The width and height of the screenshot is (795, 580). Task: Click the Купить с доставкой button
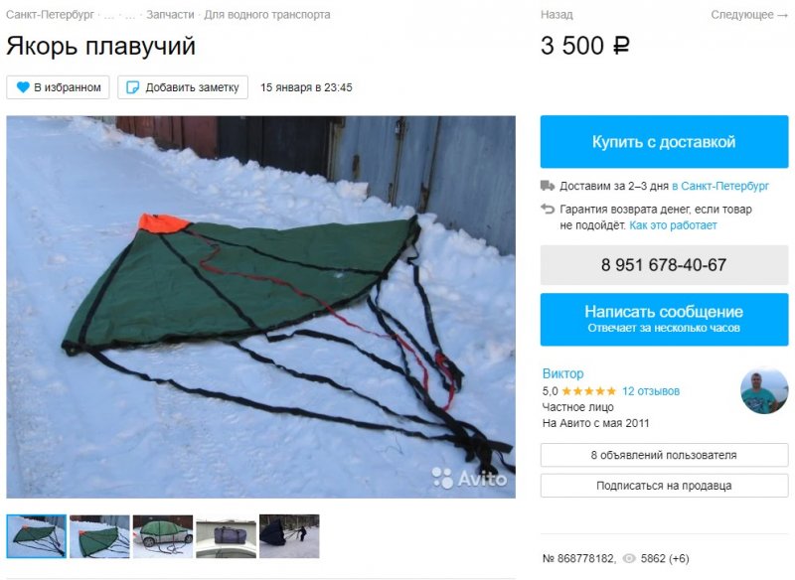pyautogui.click(x=664, y=142)
